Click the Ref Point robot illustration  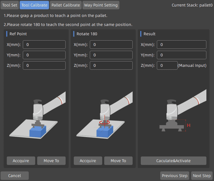coord(38,115)
